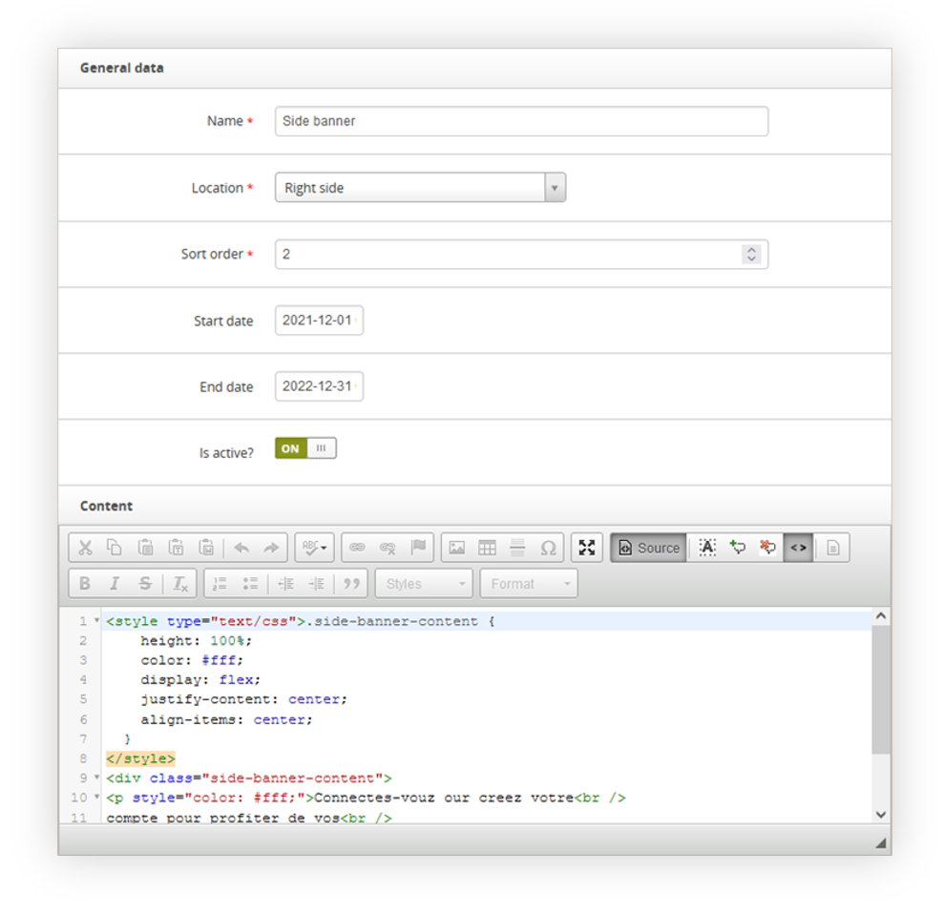Screen dimensions: 943x914
Task: Click the green-plus comment selection icon
Action: (738, 548)
